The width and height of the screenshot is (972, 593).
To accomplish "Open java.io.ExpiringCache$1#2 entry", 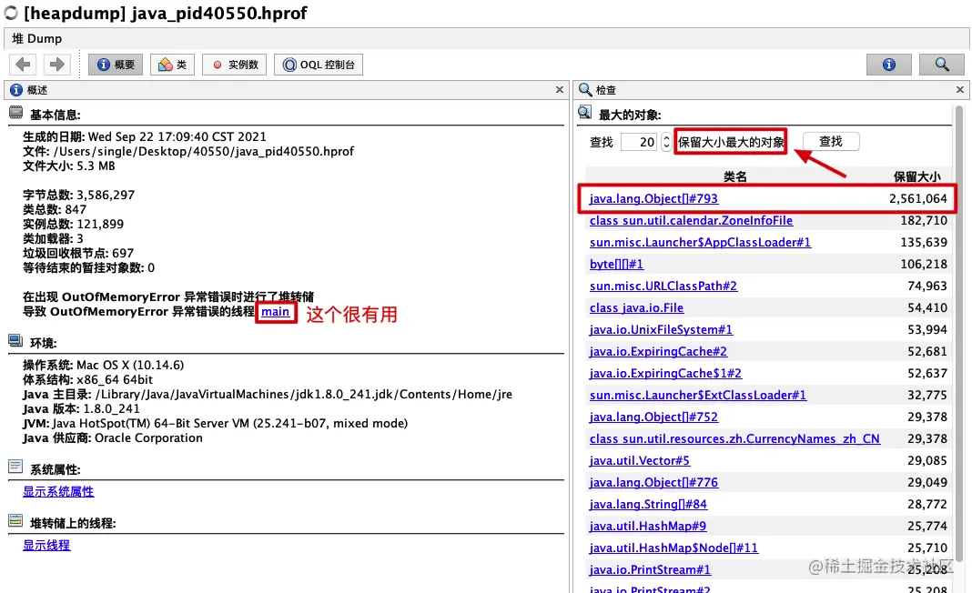I will tap(665, 373).
